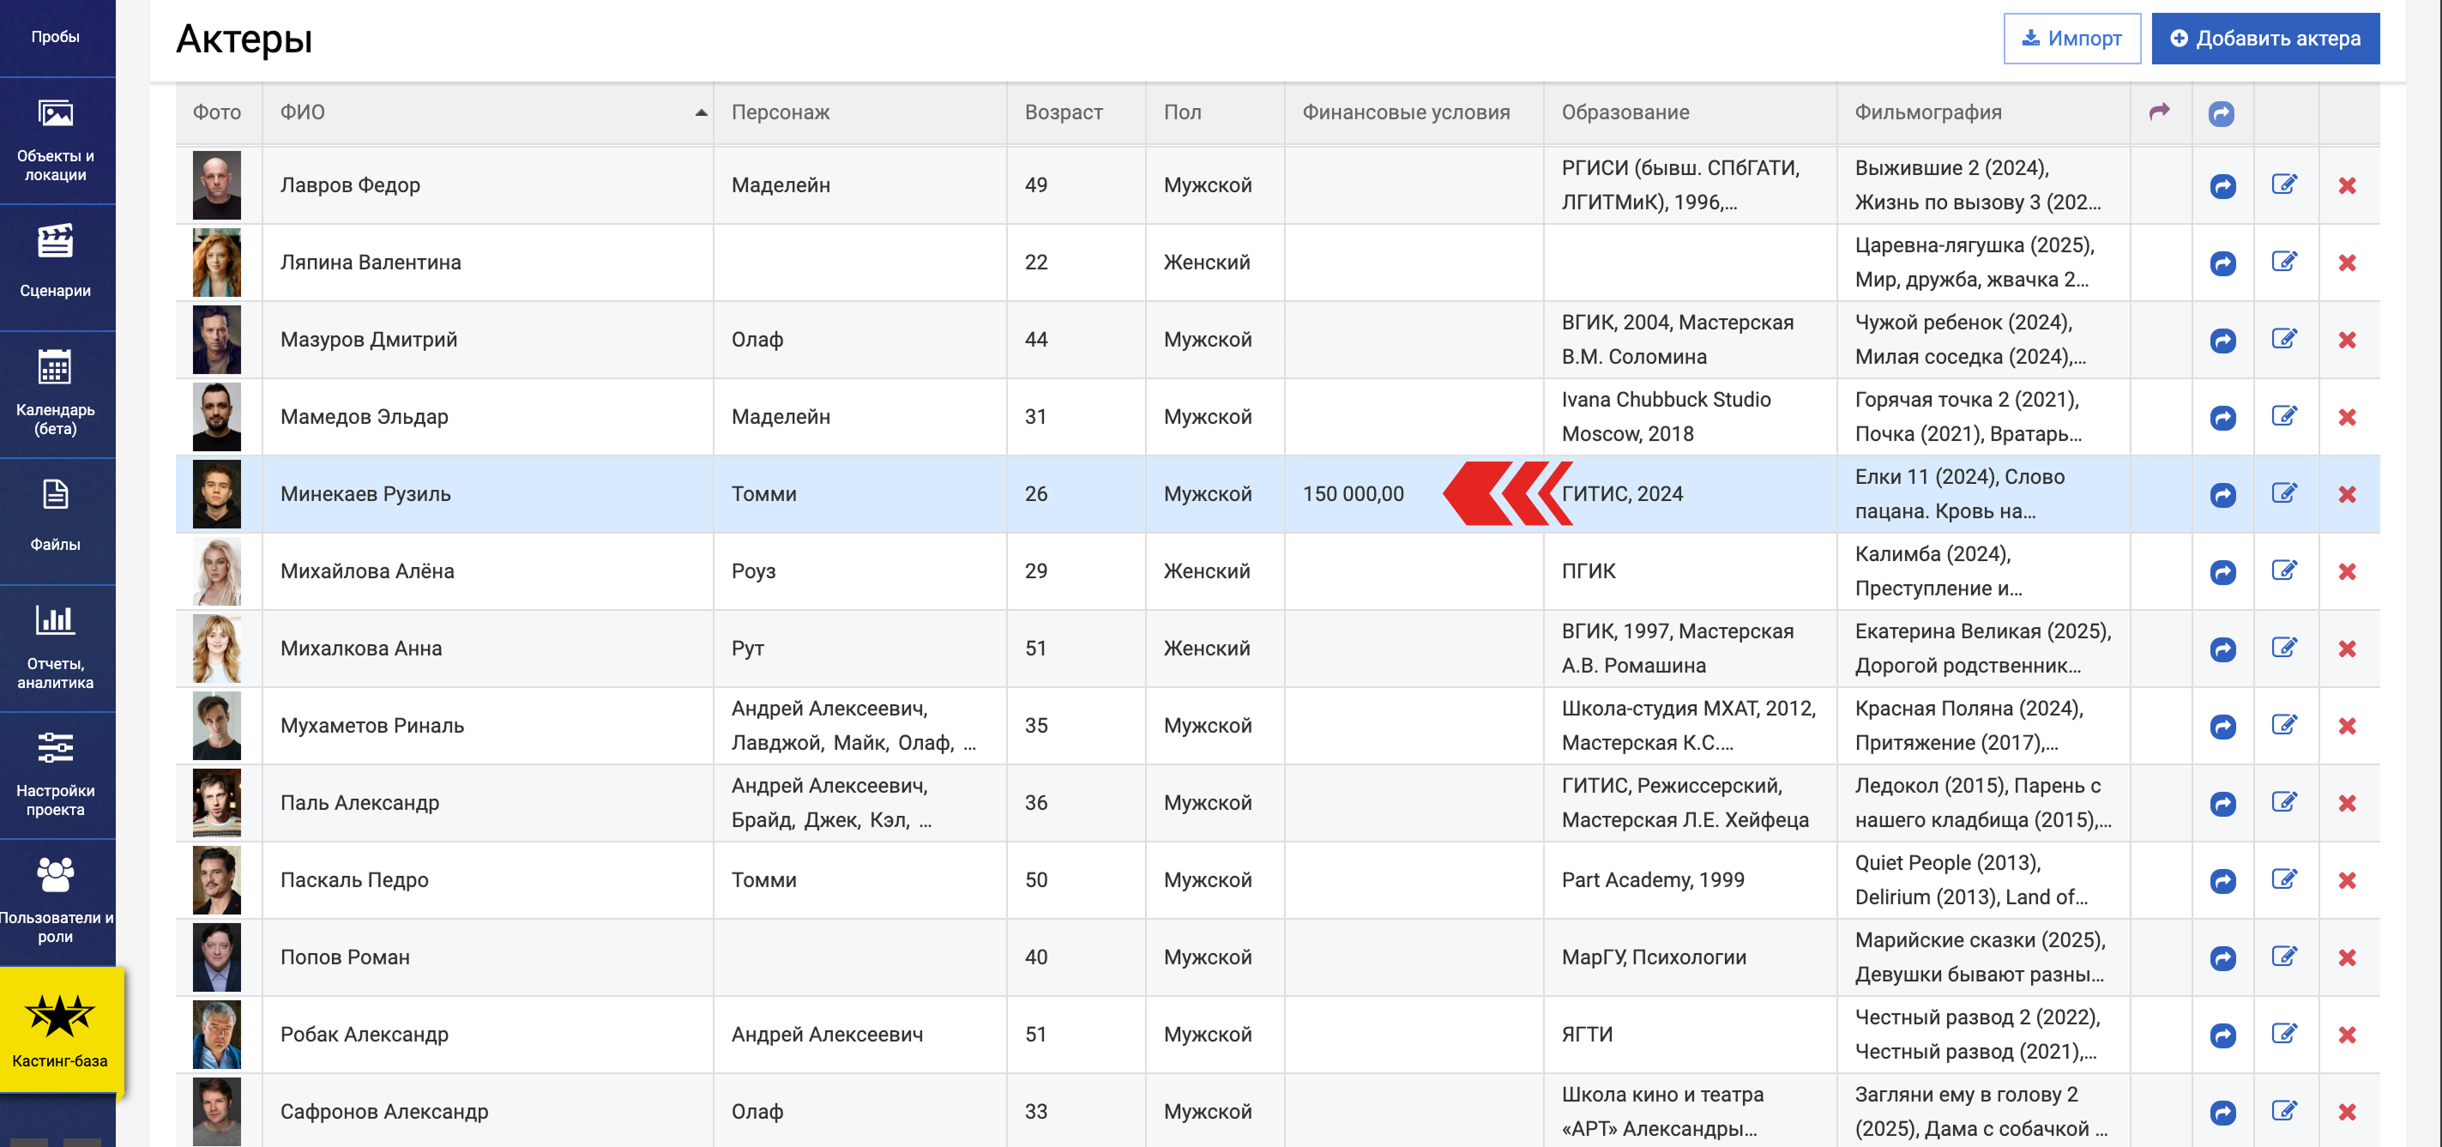Share Попов Роман with blue arrow icon
This screenshot has width=2442, height=1147.
click(2223, 958)
